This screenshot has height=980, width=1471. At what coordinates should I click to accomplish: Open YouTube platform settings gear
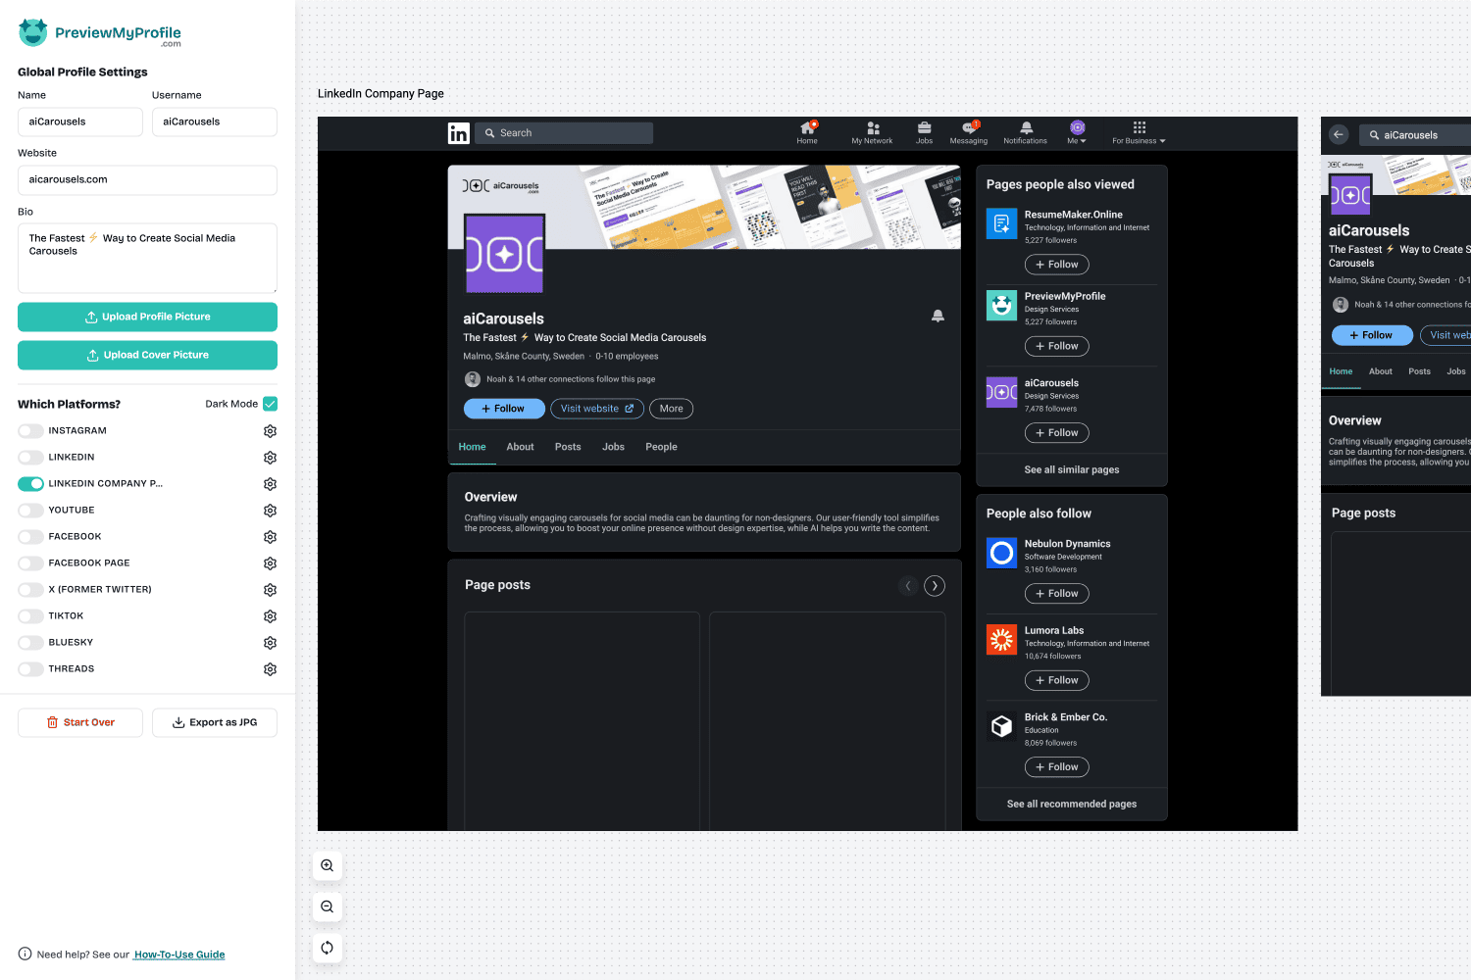coord(270,511)
